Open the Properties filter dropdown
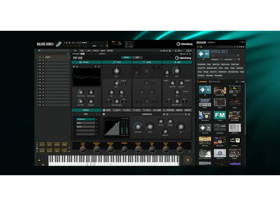Viewport: 280px width, 206px height. (x=230, y=59)
